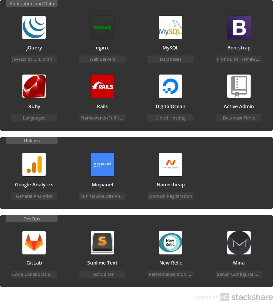Select the MySQL dolphin icon
This screenshot has width=273, height=303.
pyautogui.click(x=171, y=28)
